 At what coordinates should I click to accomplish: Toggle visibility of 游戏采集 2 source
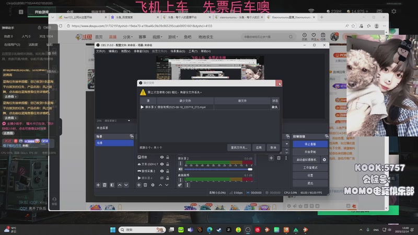(162, 171)
